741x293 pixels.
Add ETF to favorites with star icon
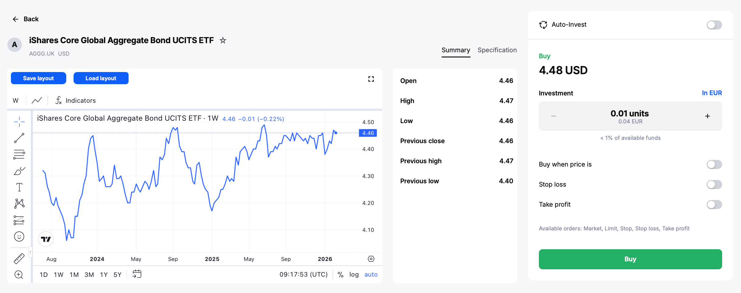point(223,40)
